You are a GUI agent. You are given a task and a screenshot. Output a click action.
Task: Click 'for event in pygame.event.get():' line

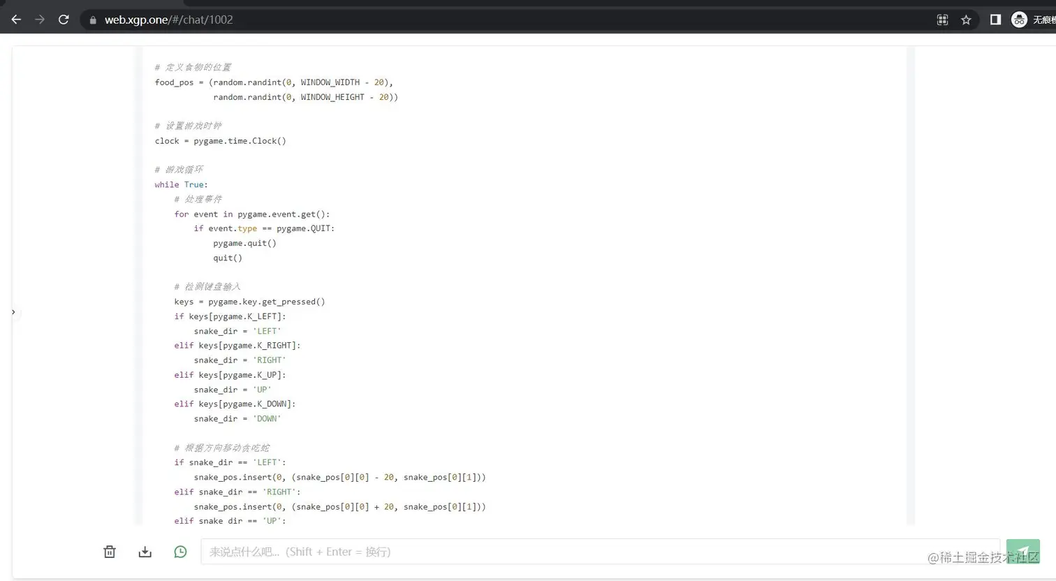point(252,214)
